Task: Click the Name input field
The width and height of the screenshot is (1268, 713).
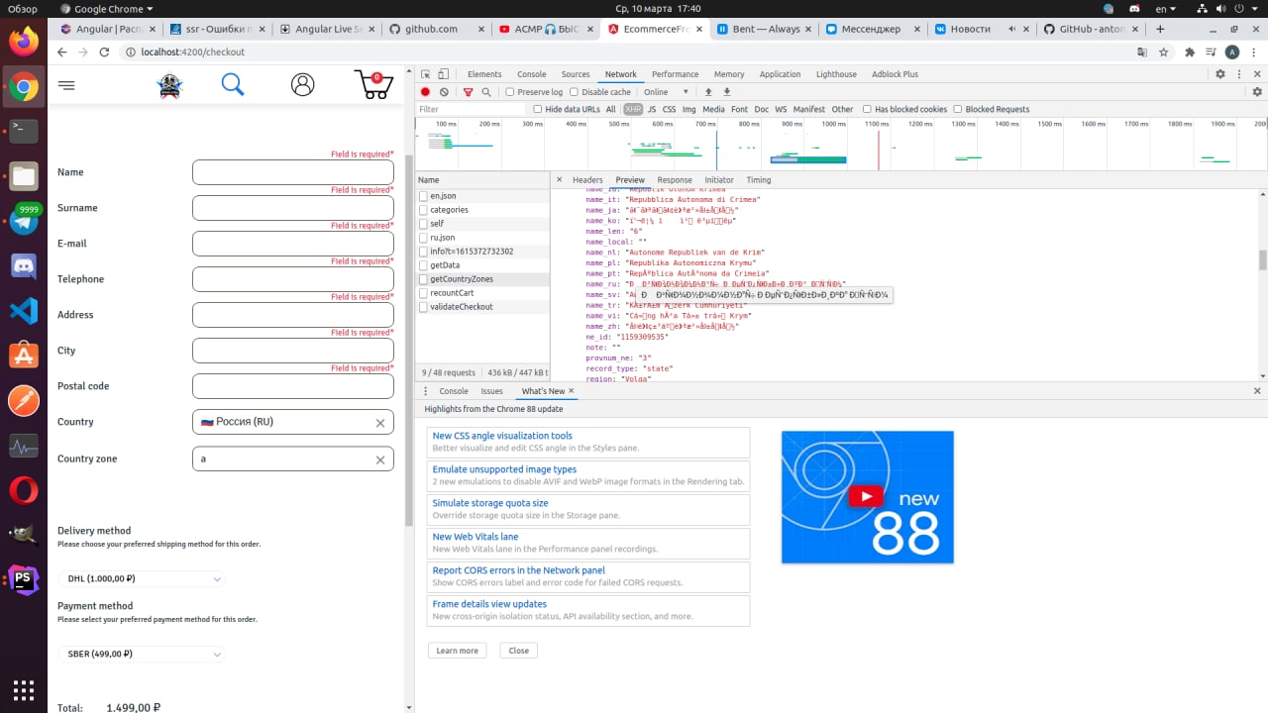Action: [x=293, y=172]
